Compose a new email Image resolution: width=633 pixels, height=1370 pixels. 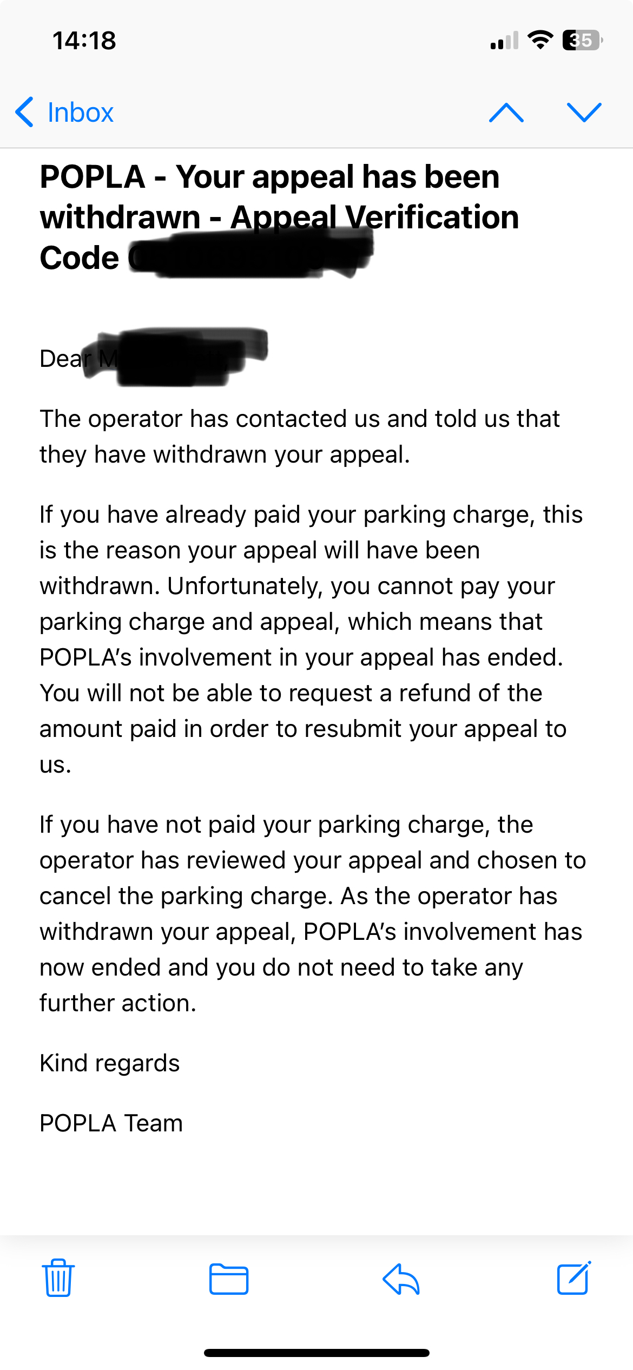click(573, 1278)
